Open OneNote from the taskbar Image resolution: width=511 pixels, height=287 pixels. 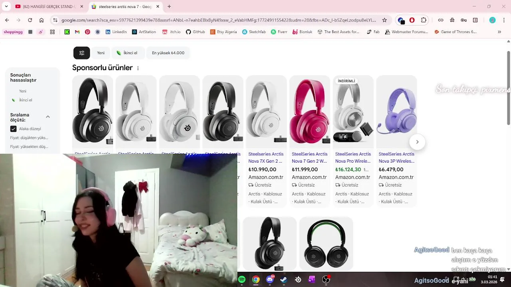tap(312, 280)
